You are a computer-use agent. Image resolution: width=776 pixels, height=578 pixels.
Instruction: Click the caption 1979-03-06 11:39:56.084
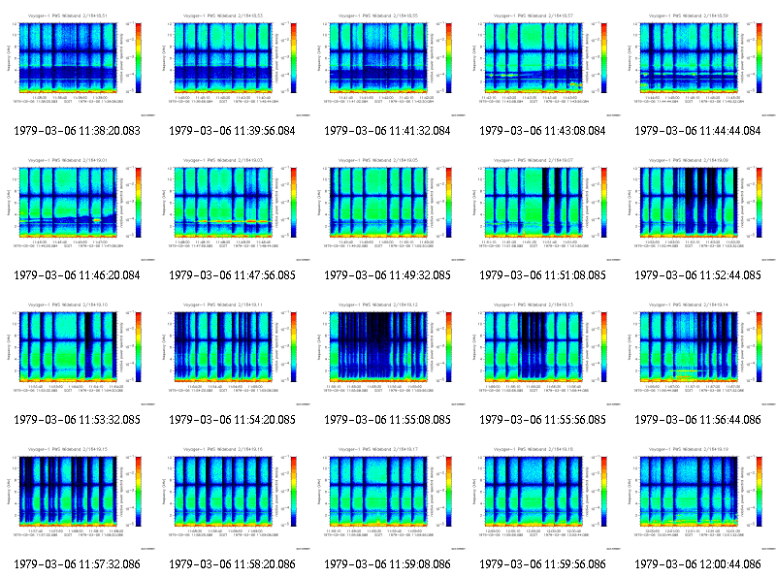pos(232,131)
